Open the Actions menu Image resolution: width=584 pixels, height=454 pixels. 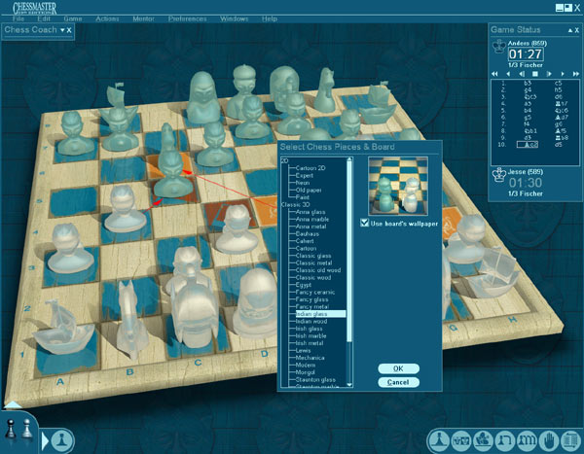point(107,19)
